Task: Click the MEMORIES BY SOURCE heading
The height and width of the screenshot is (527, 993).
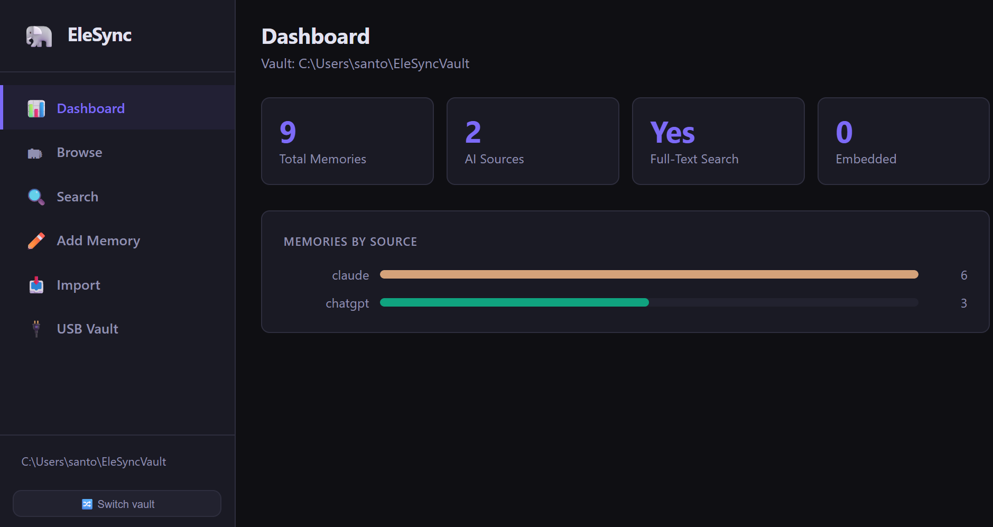Action: coord(350,242)
